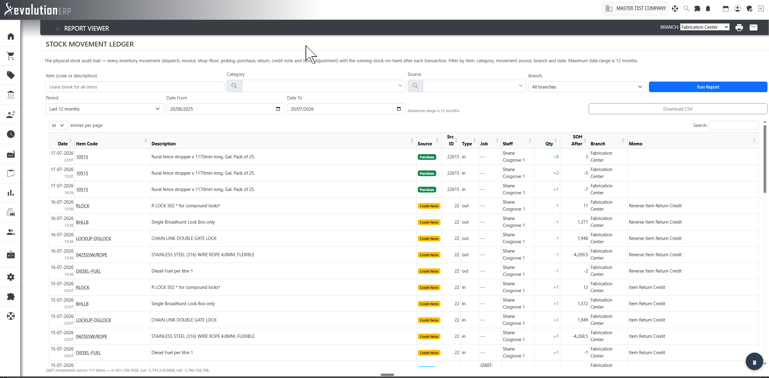Click the logout arrow icon
This screenshot has height=378, width=769.
761,8
